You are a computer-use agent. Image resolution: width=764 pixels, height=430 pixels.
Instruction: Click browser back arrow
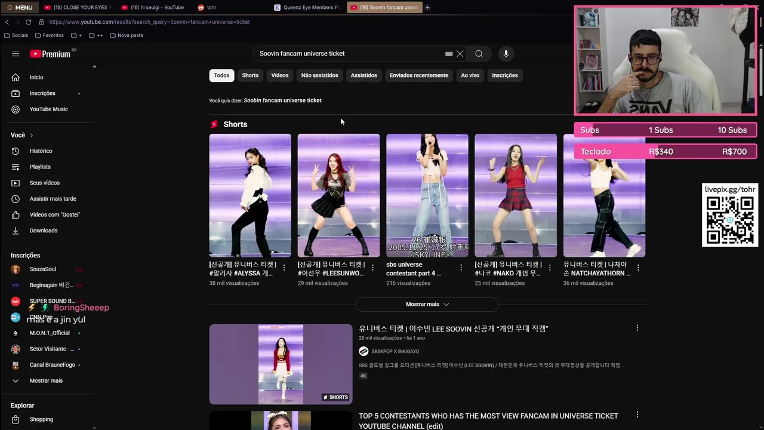(x=7, y=22)
